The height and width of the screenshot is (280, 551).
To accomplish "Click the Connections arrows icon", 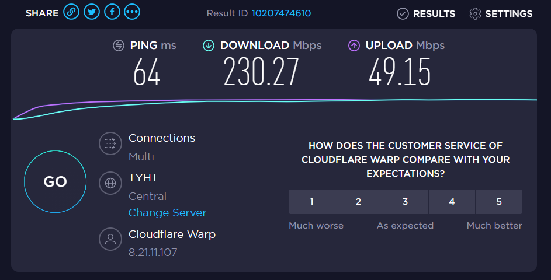I will click(110, 143).
